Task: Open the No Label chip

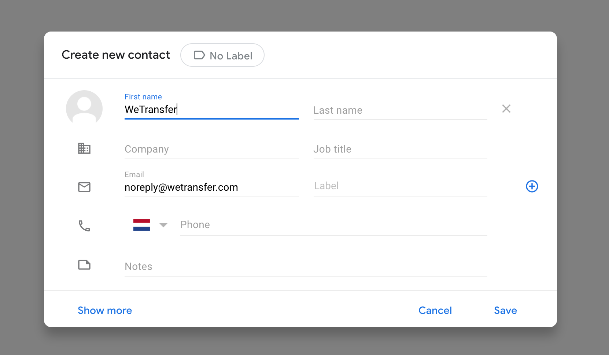Action: tap(222, 55)
